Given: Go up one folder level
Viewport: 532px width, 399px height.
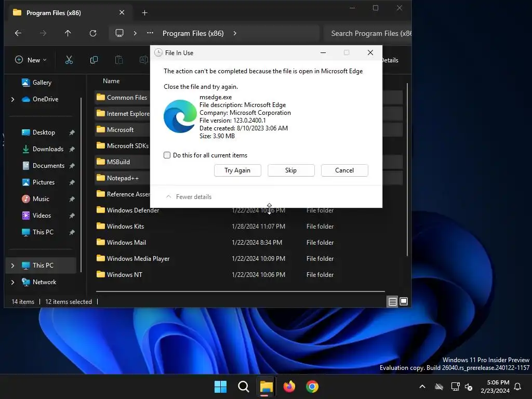Looking at the screenshot, I should click(68, 33).
